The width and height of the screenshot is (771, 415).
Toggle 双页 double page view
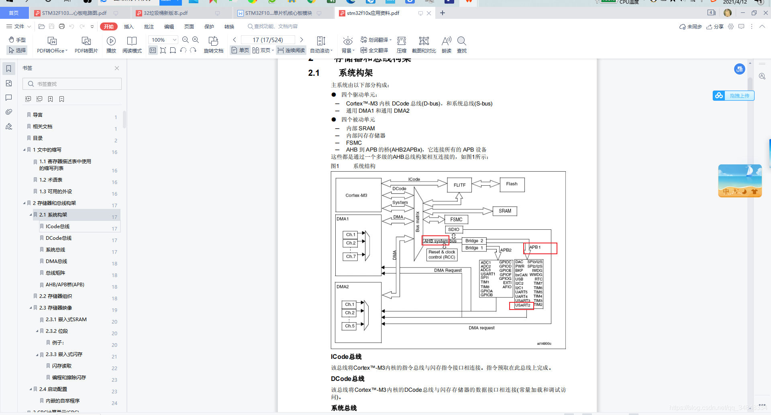[x=263, y=51]
